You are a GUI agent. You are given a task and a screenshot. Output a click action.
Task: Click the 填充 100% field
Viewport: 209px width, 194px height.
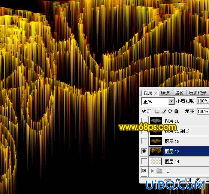[x=203, y=111]
